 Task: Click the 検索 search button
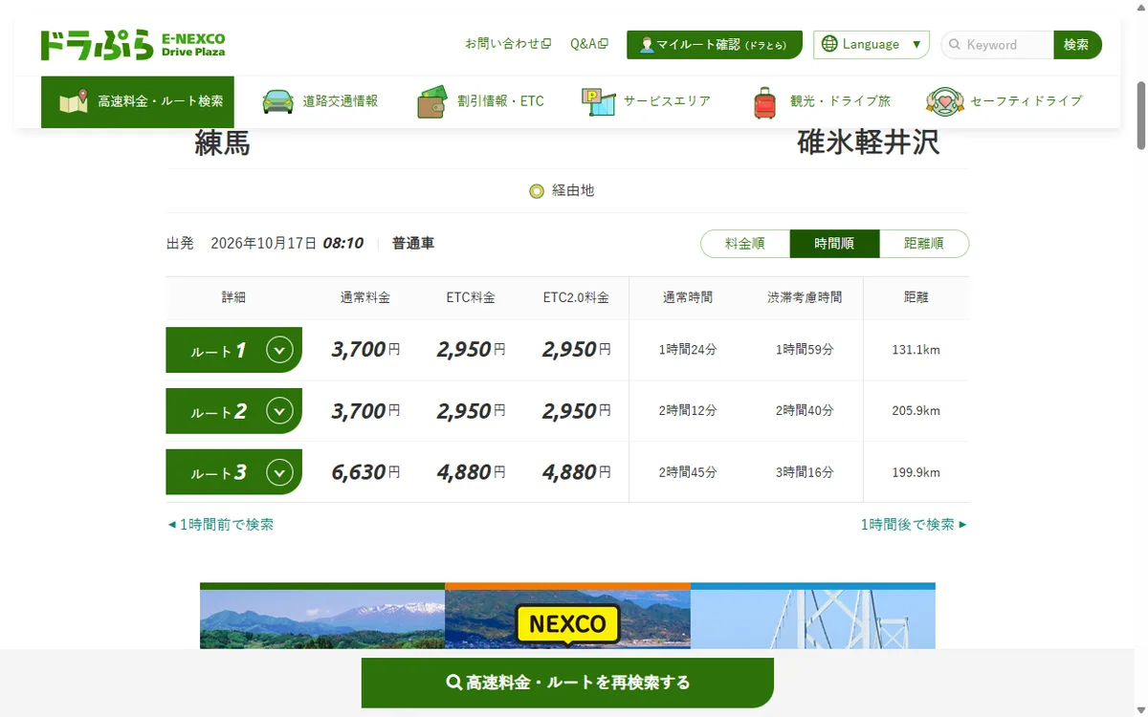point(1077,45)
